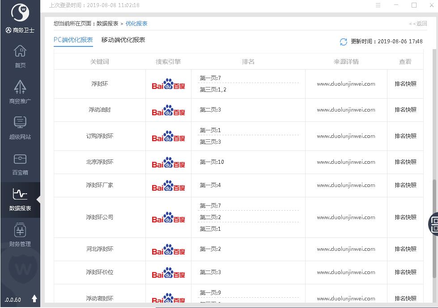
Task: Click the refresh icon beside 更新时间
Action: coord(343,42)
